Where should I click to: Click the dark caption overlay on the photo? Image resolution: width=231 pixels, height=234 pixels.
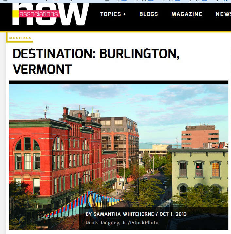[x=154, y=218]
